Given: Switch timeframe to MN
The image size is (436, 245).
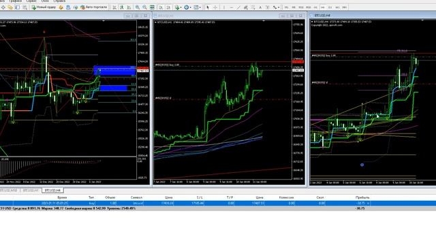Looking at the screenshot, I should tap(345, 7).
